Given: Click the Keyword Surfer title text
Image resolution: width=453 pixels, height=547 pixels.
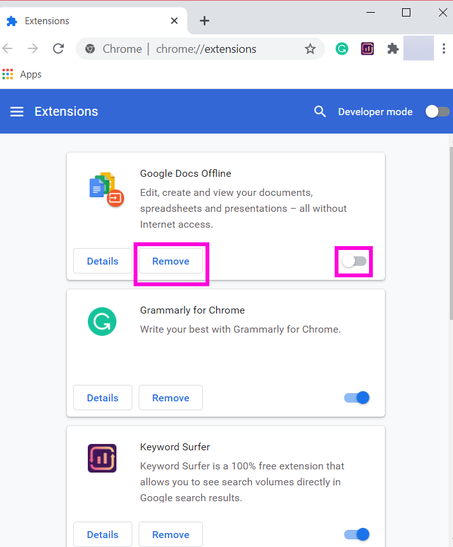Looking at the screenshot, I should coord(175,447).
